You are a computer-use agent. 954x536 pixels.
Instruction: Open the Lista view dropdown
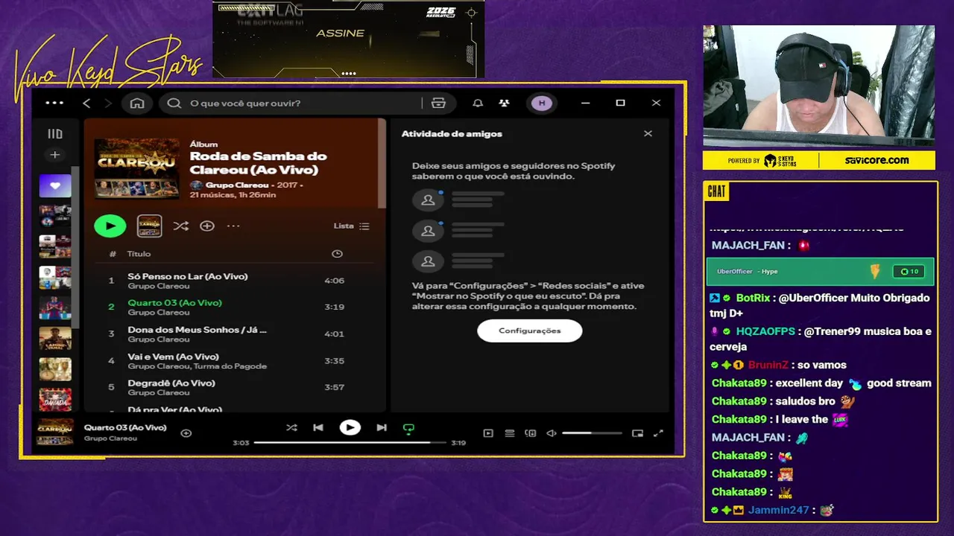(351, 226)
